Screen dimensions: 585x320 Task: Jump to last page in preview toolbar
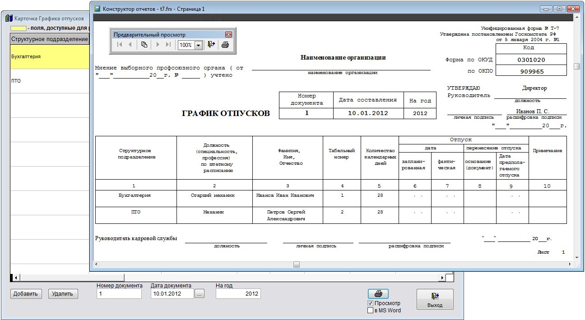pyautogui.click(x=168, y=45)
